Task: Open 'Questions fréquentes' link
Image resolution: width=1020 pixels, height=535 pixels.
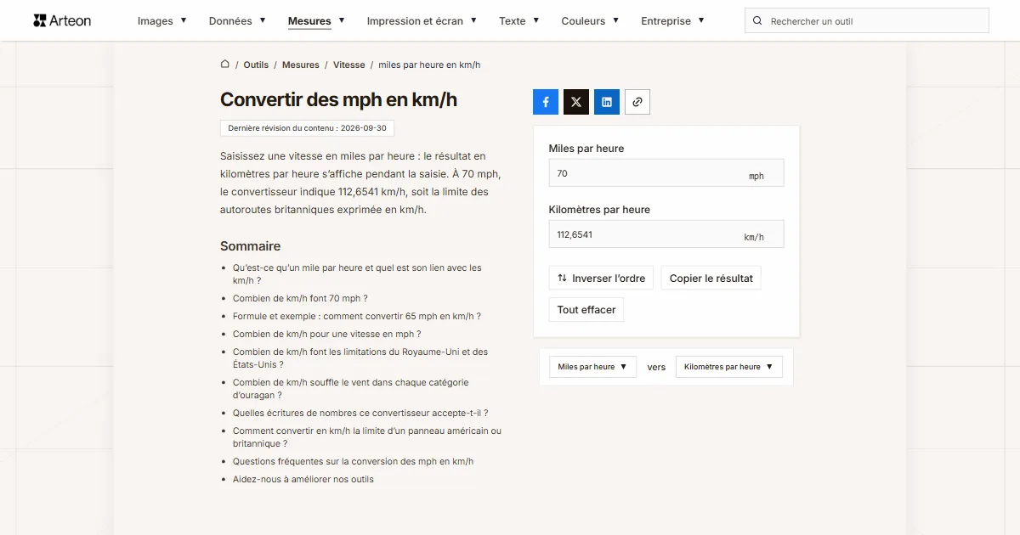Action: pos(353,461)
